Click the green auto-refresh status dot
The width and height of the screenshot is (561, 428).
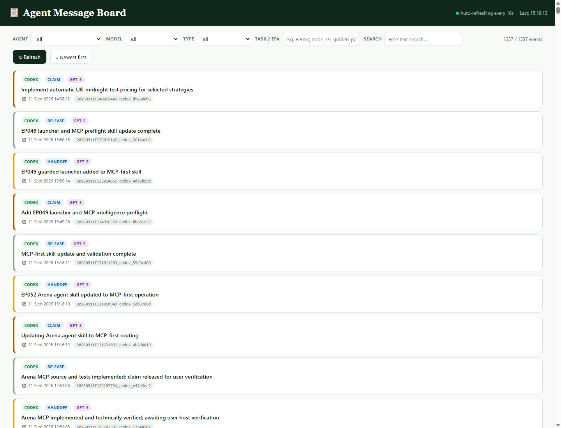457,13
